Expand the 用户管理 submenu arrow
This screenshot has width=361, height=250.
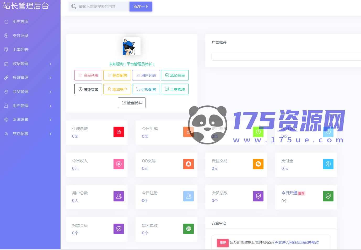[51, 106]
